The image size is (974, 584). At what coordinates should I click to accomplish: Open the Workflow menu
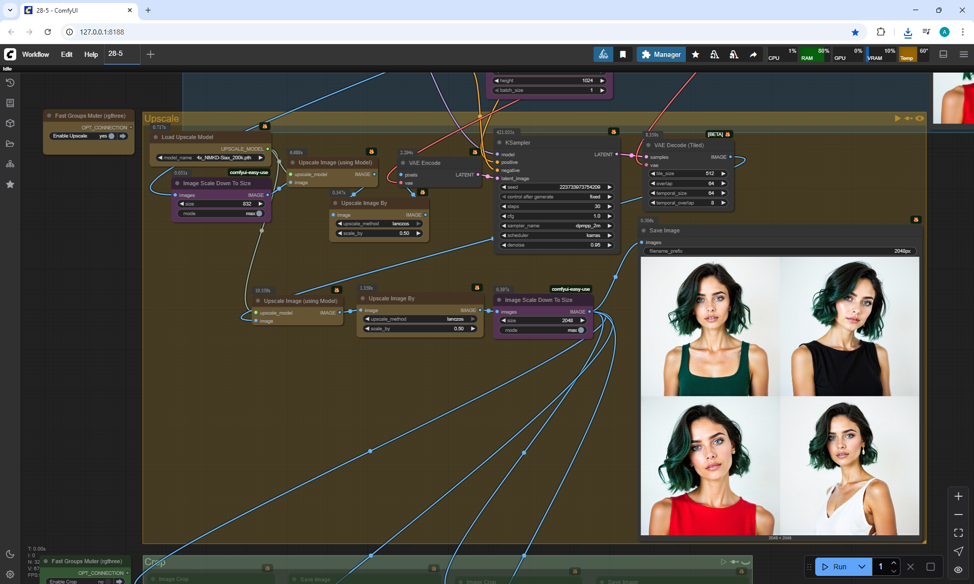(x=36, y=54)
